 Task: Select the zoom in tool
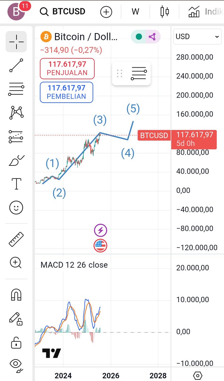click(16, 263)
